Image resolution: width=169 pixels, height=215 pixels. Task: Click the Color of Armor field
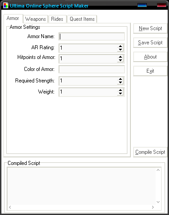pyautogui.click(x=92, y=69)
